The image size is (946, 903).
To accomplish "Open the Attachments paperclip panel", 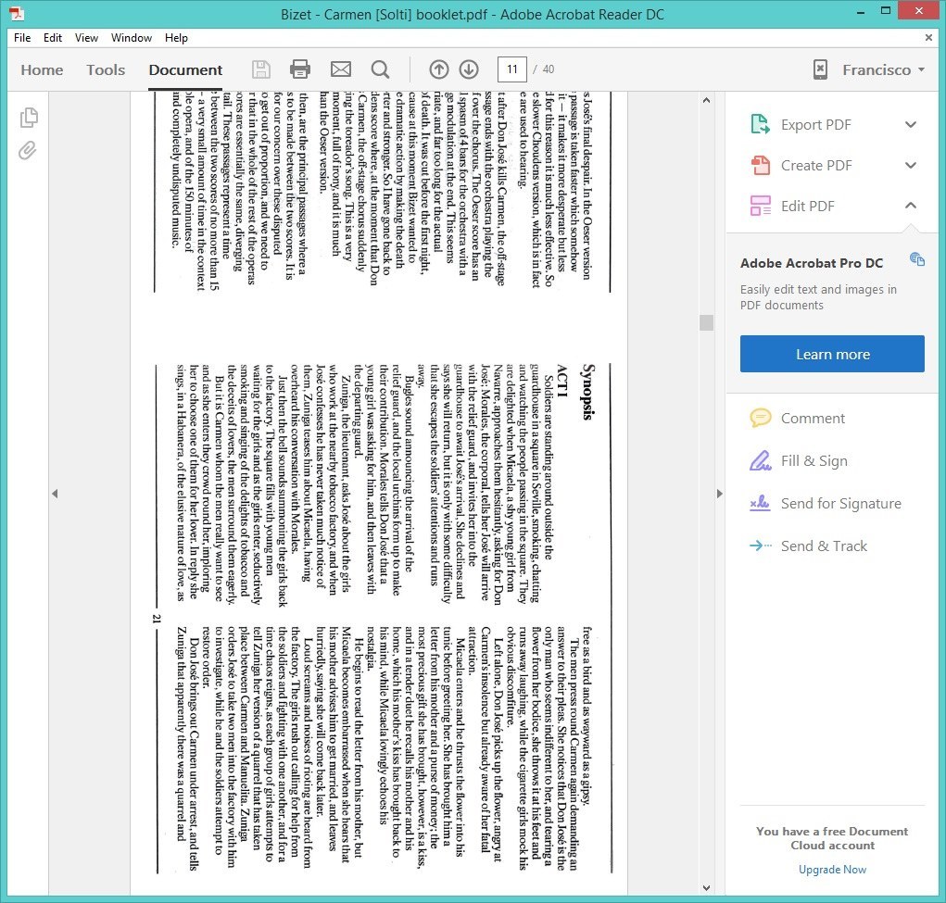I will pos(27,150).
